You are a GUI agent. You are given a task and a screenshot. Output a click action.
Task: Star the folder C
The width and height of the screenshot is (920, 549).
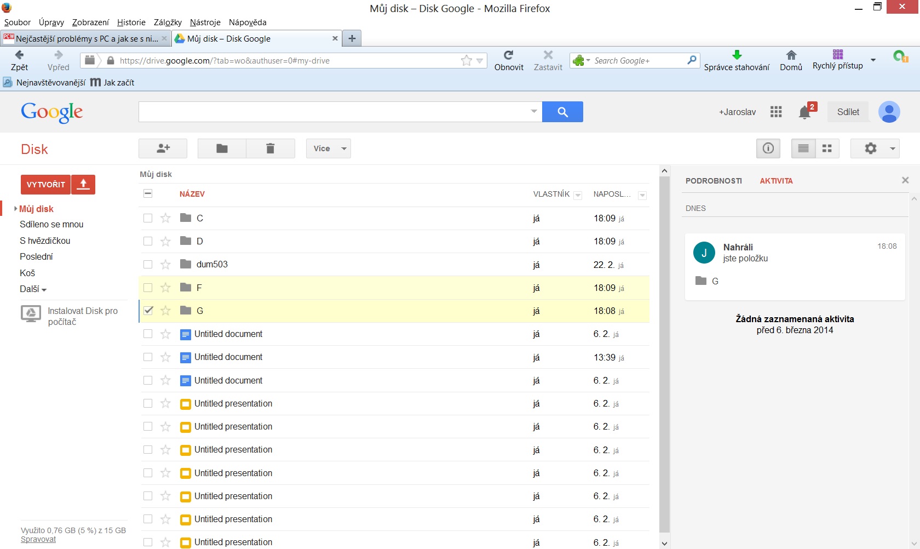click(165, 218)
